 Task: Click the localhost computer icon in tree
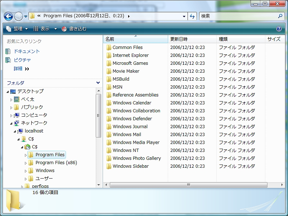(21, 131)
